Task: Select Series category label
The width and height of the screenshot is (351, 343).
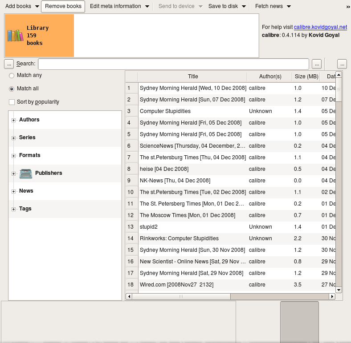Action: [x=27, y=137]
